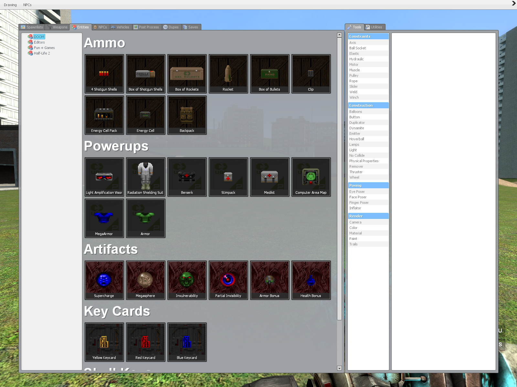Screen dimensions: 517x387
Task: Select the Berserk powerup
Action: [x=187, y=177]
